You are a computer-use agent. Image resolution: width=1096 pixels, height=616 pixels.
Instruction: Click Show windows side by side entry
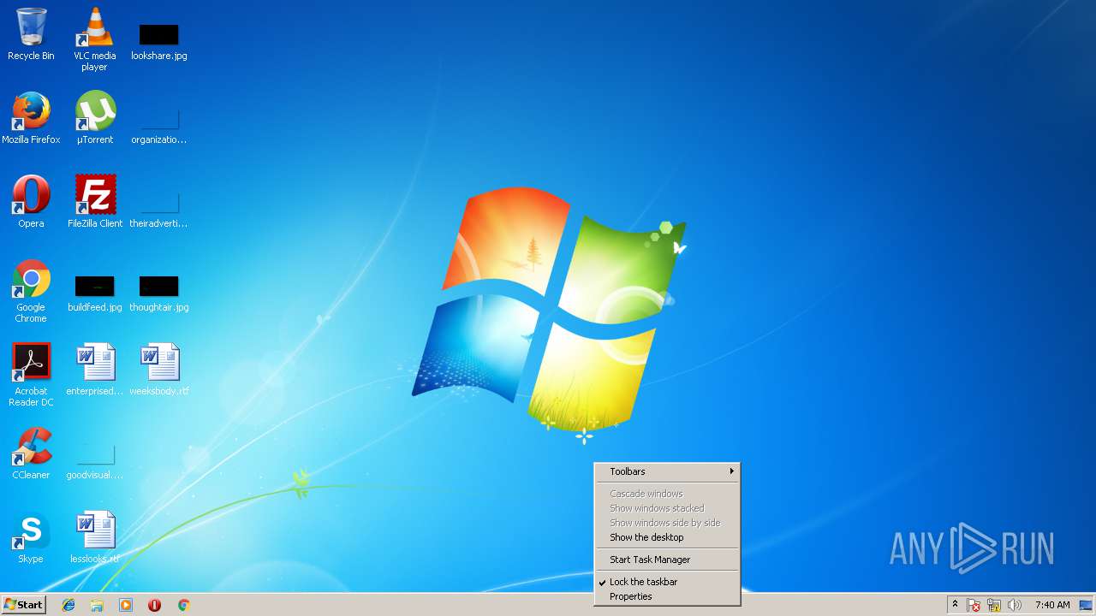coord(667,523)
